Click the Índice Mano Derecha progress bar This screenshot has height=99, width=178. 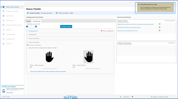click(93, 69)
